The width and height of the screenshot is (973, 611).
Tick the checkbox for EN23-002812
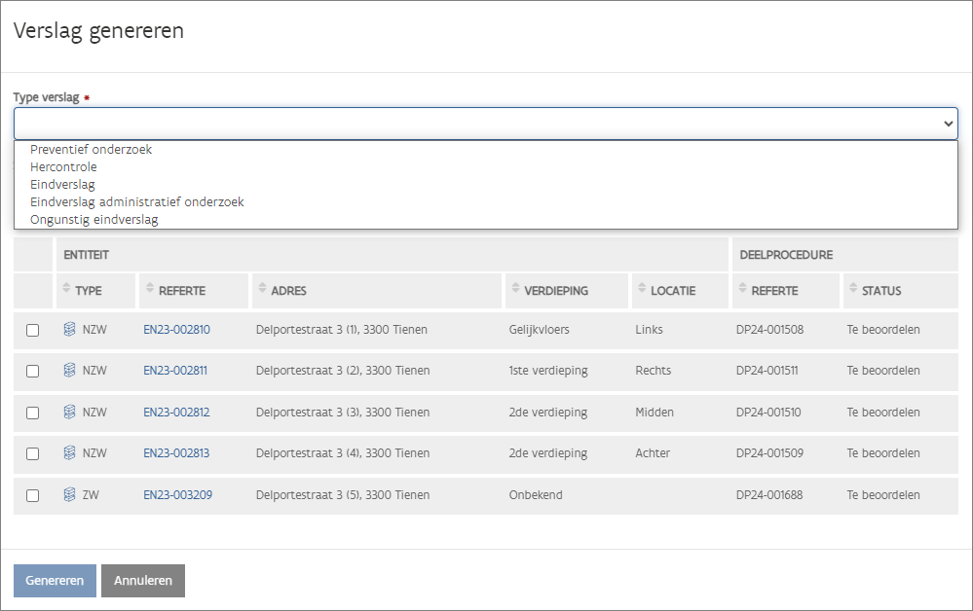(32, 413)
